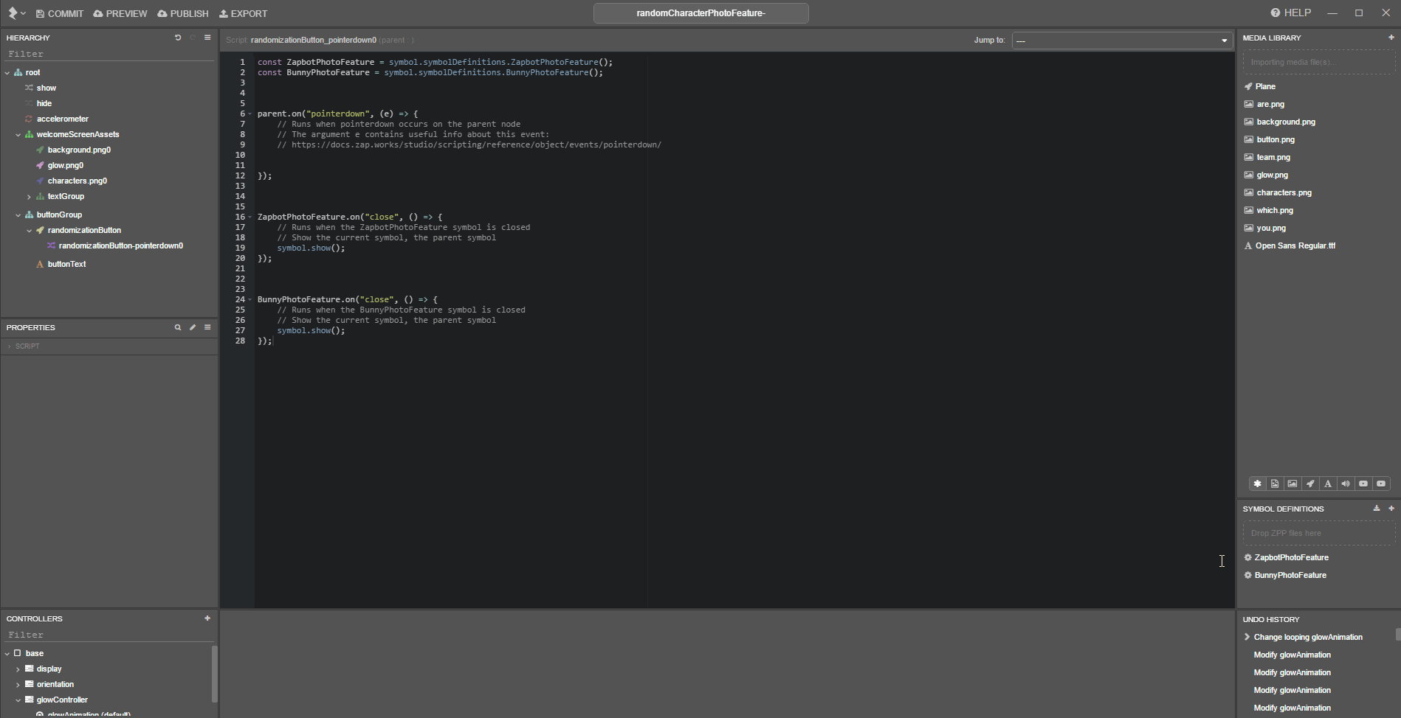This screenshot has width=1401, height=718.
Task: Select Plane in the media library
Action: point(1265,86)
